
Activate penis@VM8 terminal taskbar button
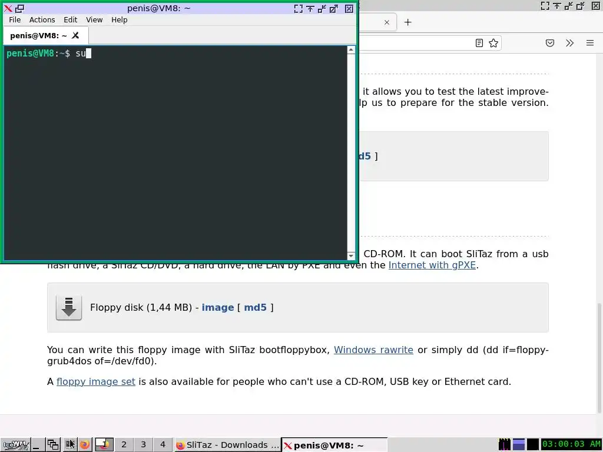point(334,445)
